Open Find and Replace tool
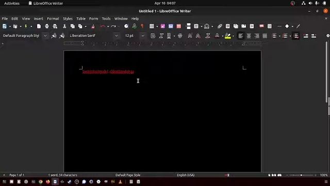The height and width of the screenshot is (186, 330). click(126, 26)
